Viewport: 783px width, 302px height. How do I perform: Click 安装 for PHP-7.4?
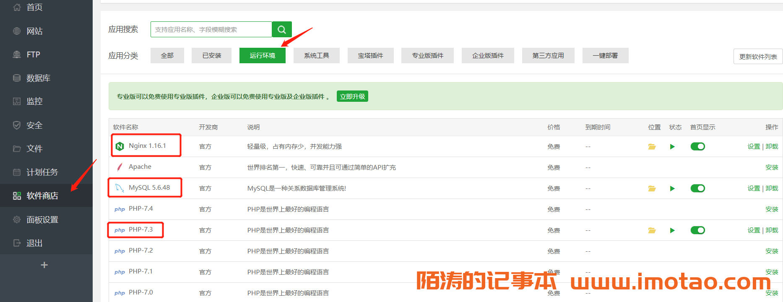click(x=772, y=209)
